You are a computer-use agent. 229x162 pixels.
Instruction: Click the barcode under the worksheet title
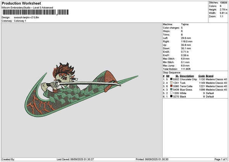click(35, 12)
